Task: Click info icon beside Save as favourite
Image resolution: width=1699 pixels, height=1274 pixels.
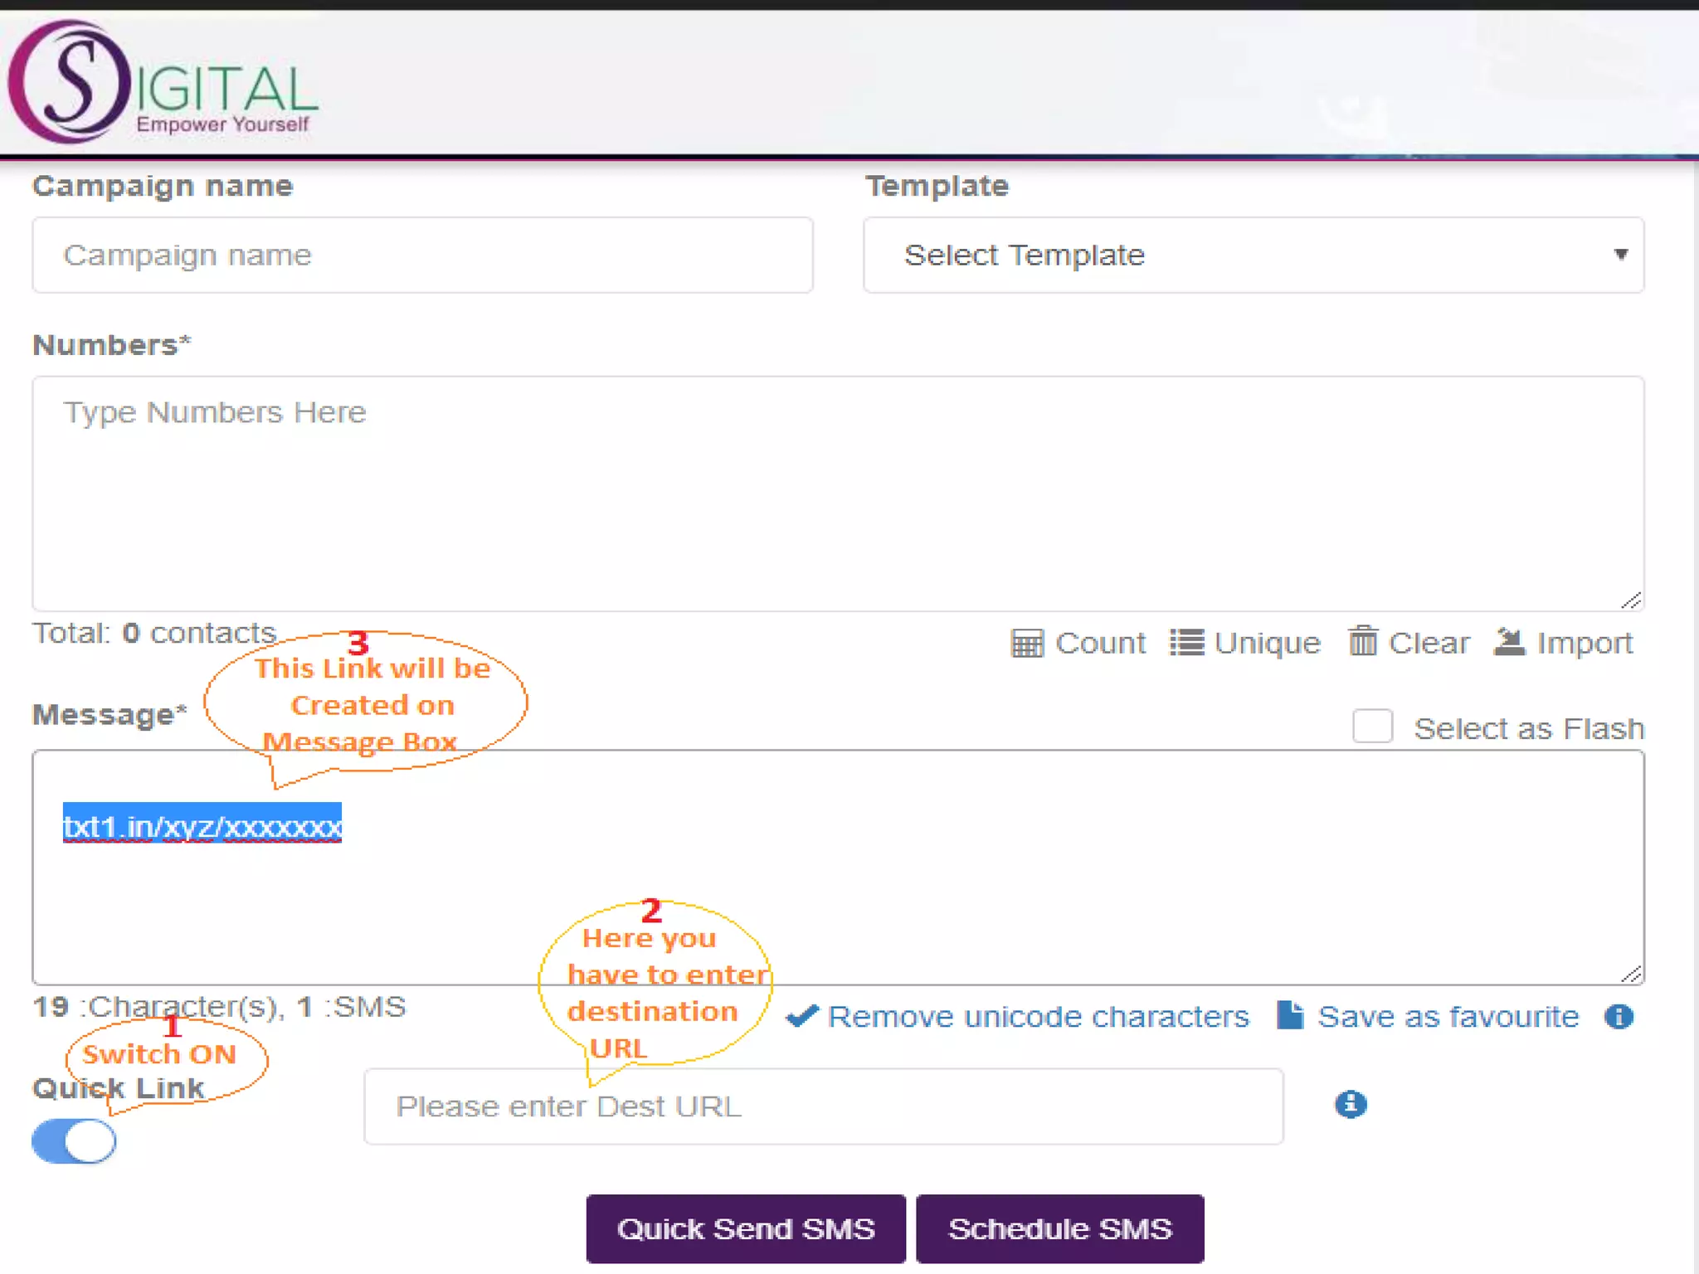Action: coord(1619,1016)
